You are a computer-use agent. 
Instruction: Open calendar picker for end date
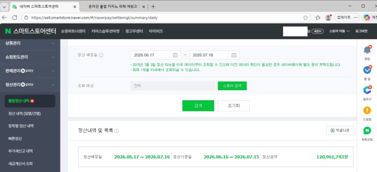(x=234, y=55)
